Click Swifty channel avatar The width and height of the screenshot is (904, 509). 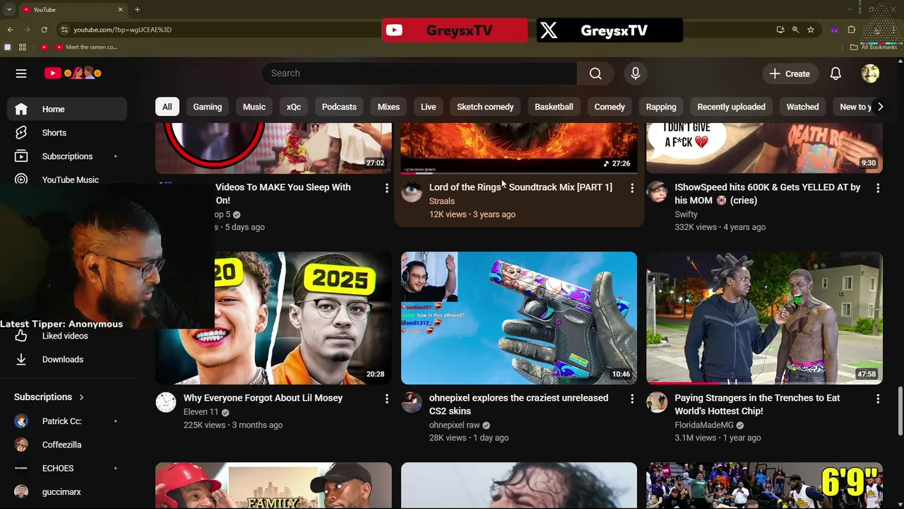click(658, 191)
